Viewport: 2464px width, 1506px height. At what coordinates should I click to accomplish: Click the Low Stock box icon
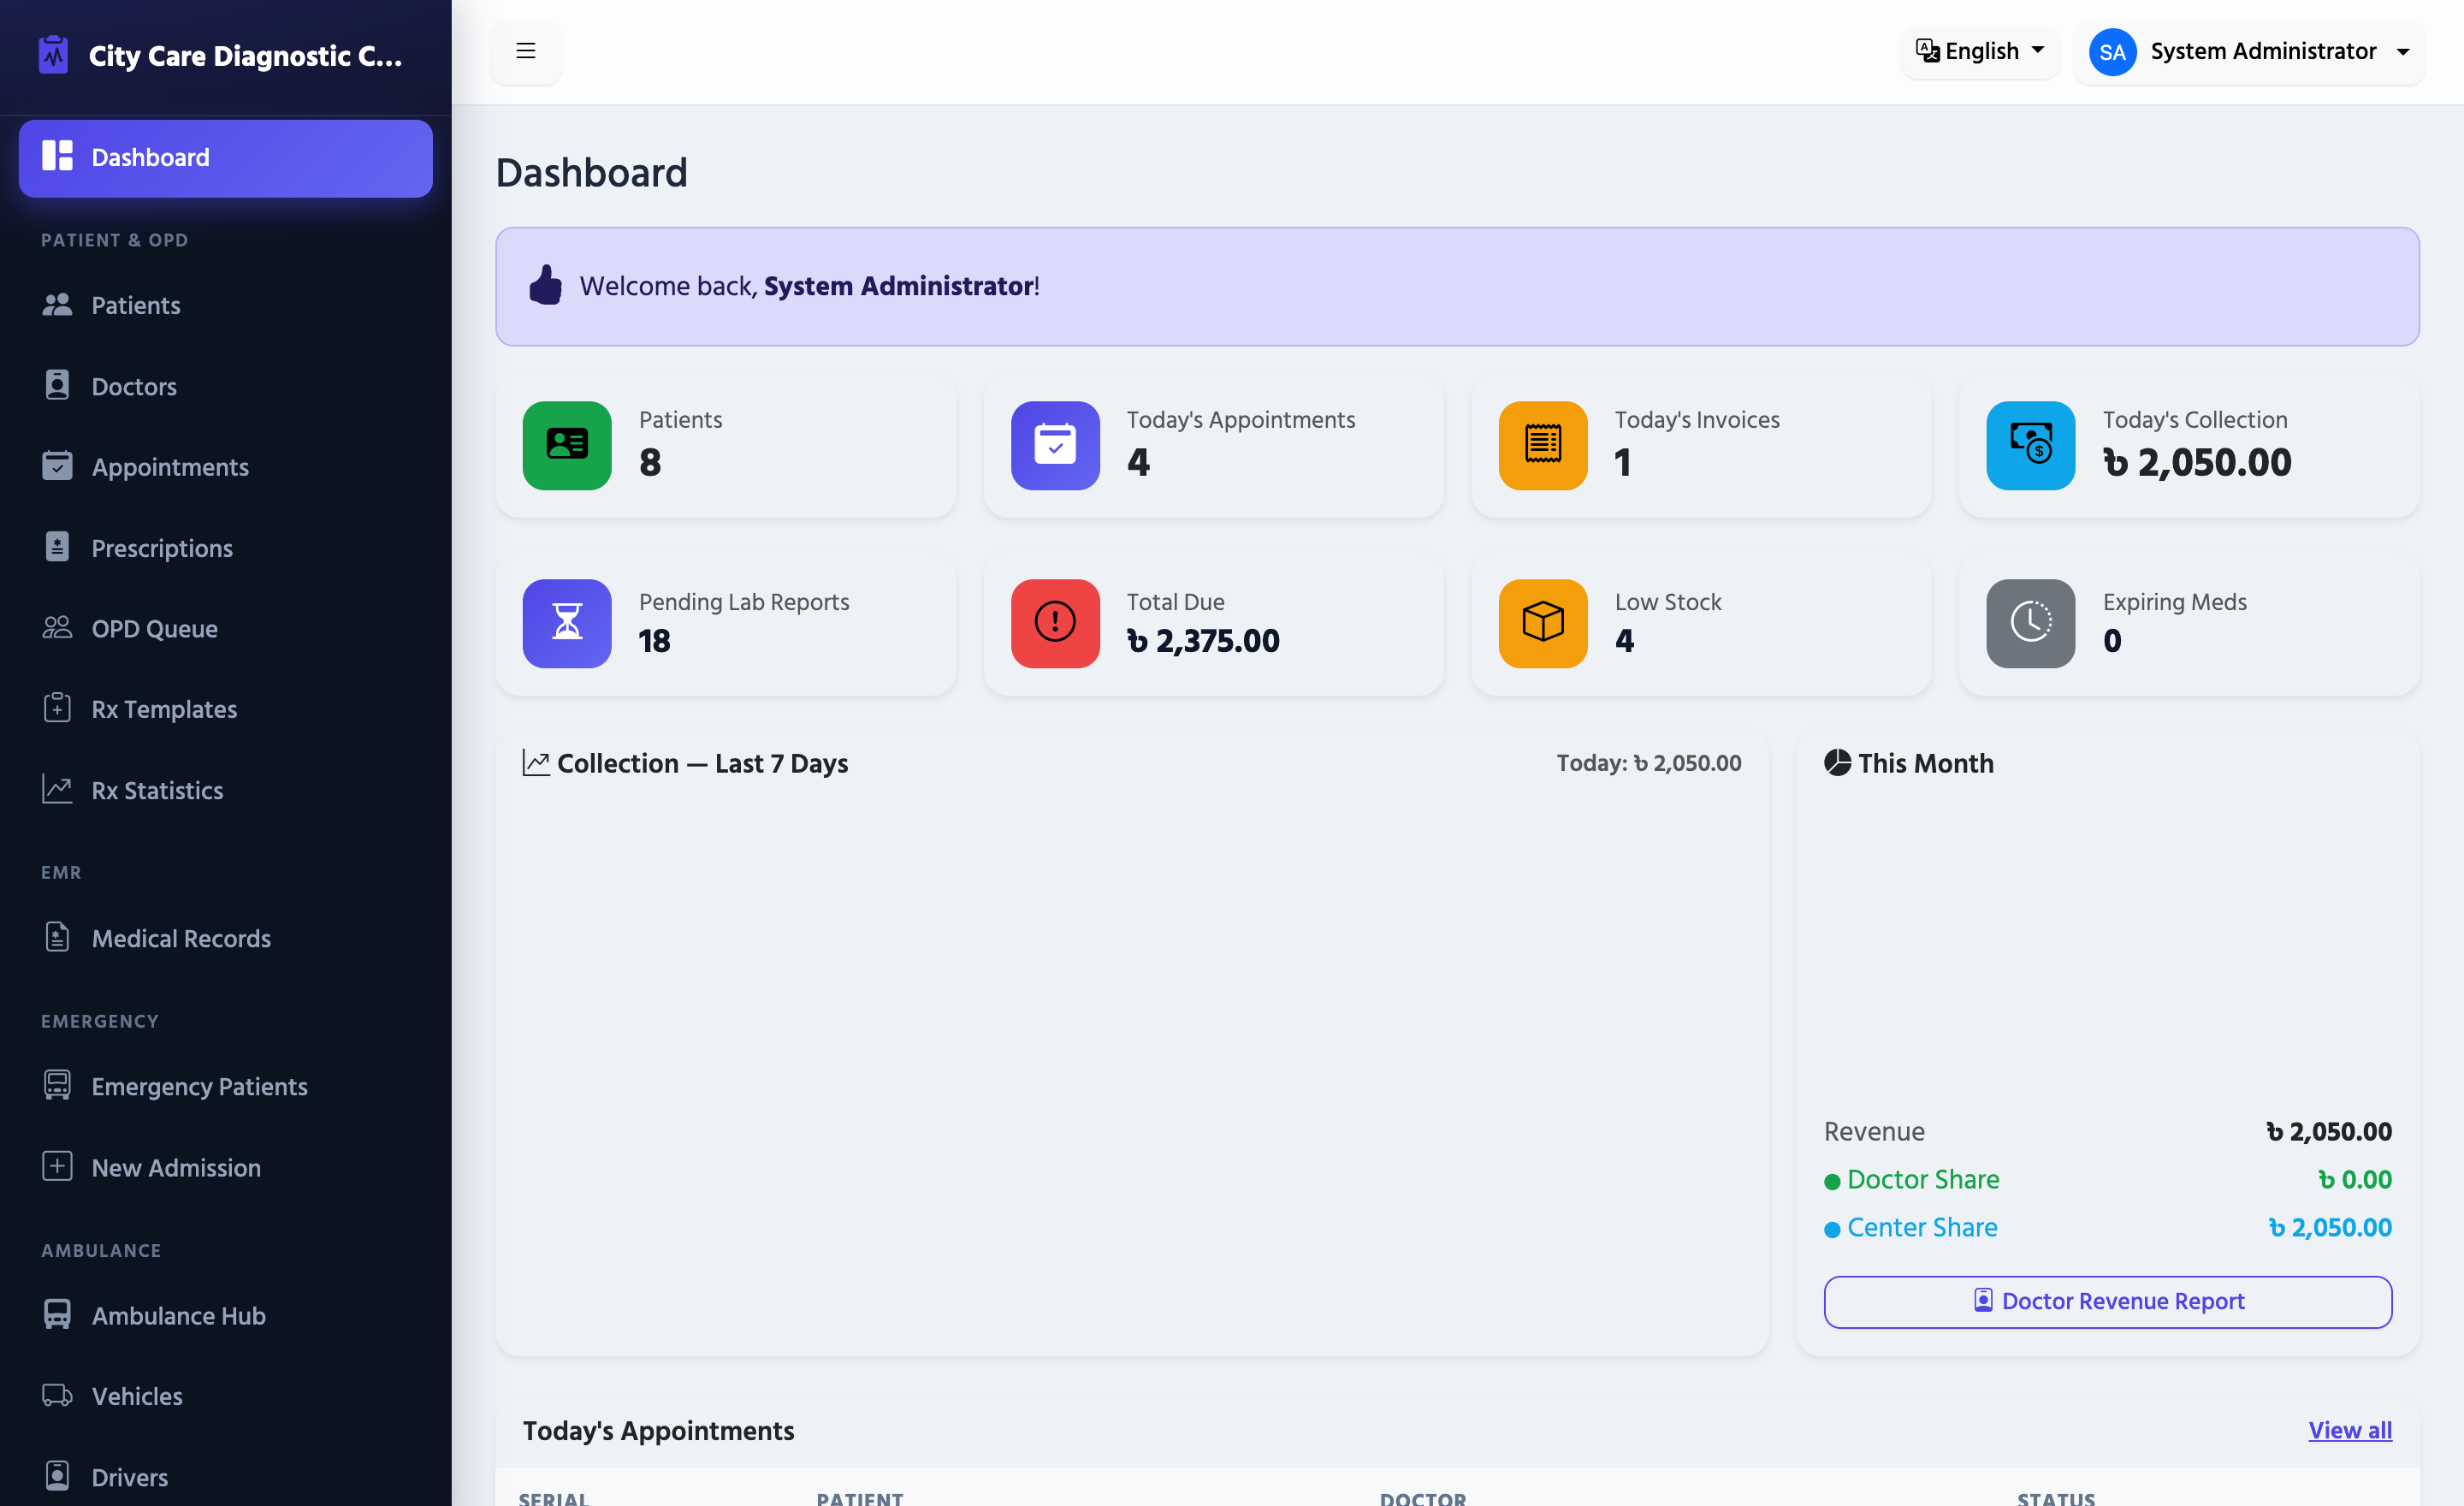point(1543,623)
